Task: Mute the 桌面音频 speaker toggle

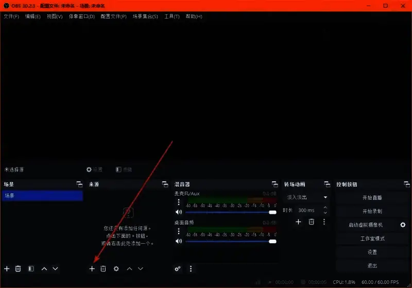Action: coord(179,241)
